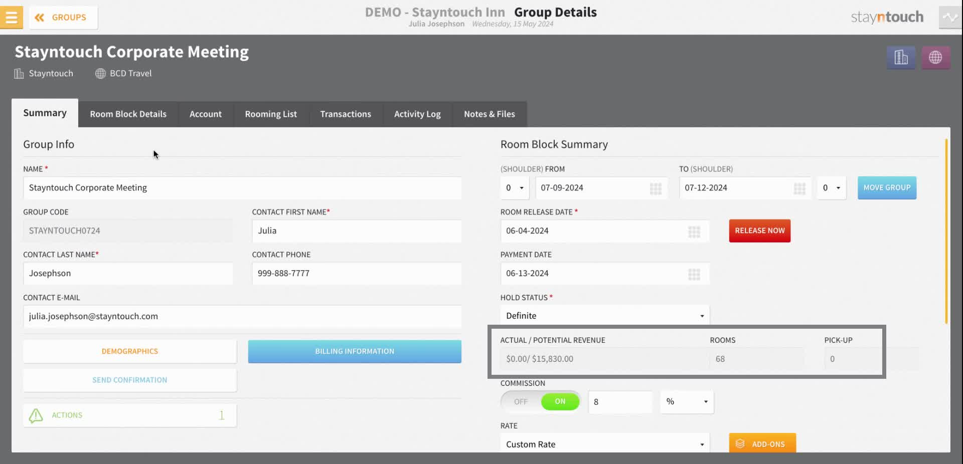This screenshot has width=963, height=464.
Task: Click the To date field 07-12-2024
Action: tap(745, 188)
